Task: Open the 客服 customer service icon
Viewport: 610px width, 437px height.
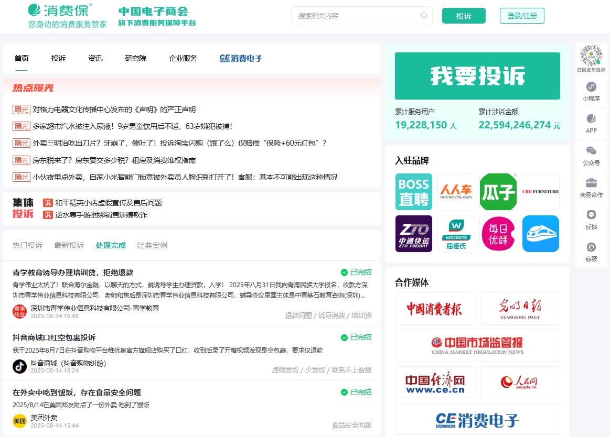Action: [591, 247]
